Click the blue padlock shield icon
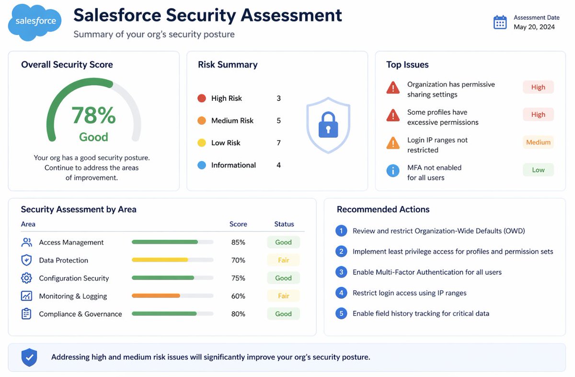This screenshot has height=377, width=575. tap(328, 125)
